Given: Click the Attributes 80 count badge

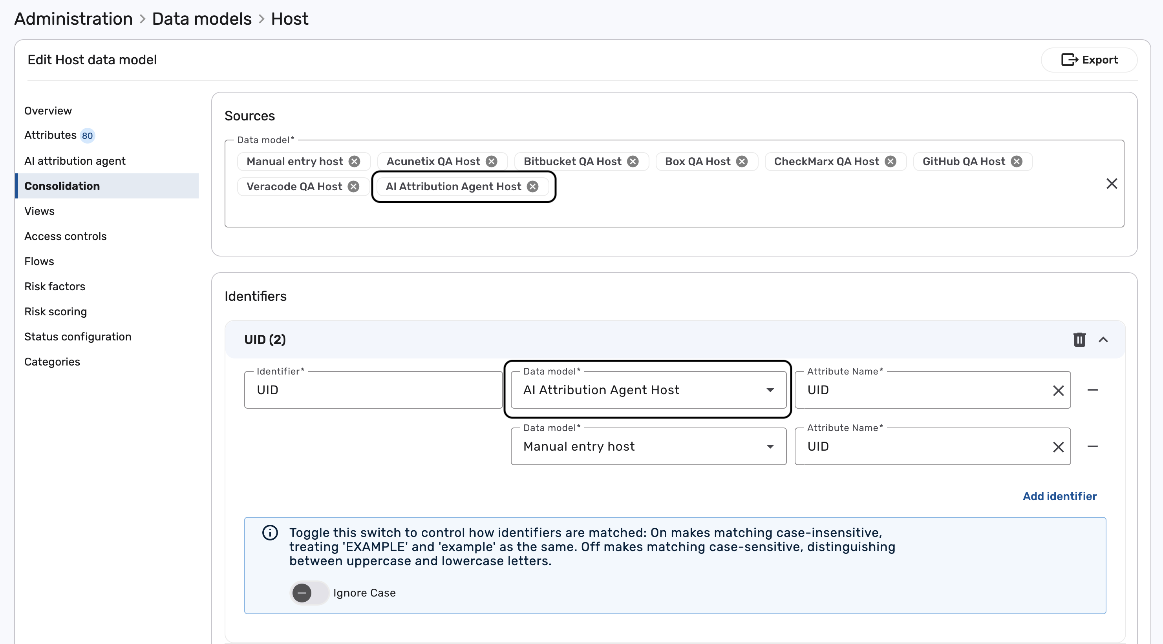Looking at the screenshot, I should [87, 136].
